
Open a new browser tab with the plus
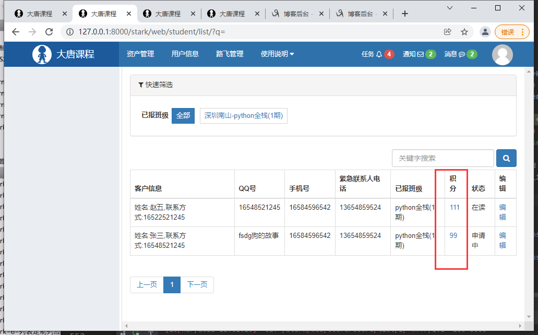click(x=405, y=14)
